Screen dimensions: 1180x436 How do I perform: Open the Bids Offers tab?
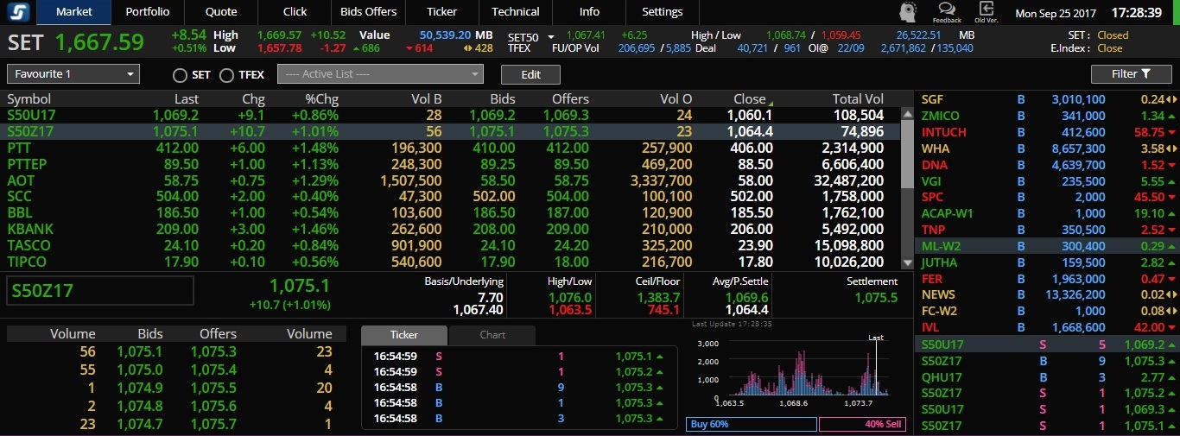(x=369, y=12)
